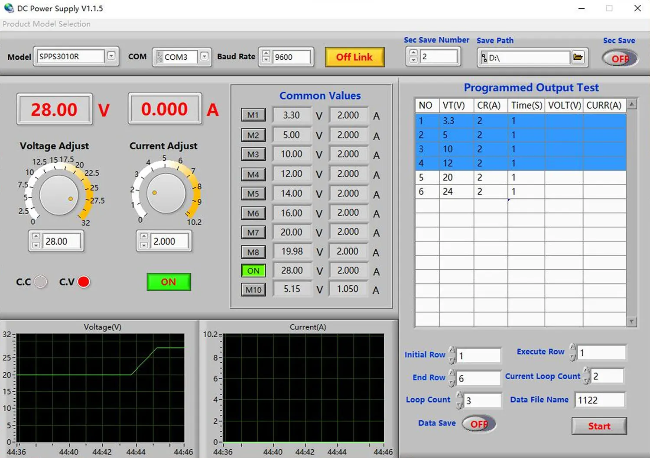650x458 pixels.
Task: Click the Off Link button
Action: 354,57
